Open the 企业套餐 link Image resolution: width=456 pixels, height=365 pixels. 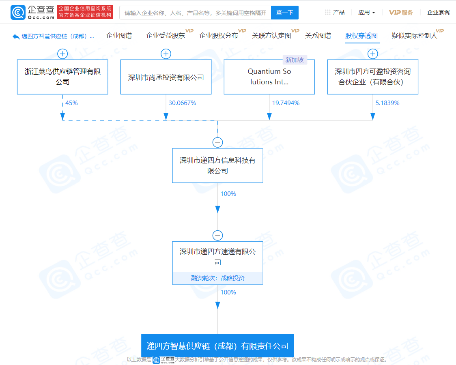[438, 13]
